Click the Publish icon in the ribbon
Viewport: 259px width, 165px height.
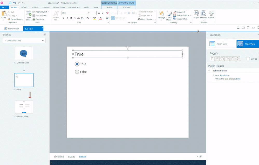pos(211,14)
